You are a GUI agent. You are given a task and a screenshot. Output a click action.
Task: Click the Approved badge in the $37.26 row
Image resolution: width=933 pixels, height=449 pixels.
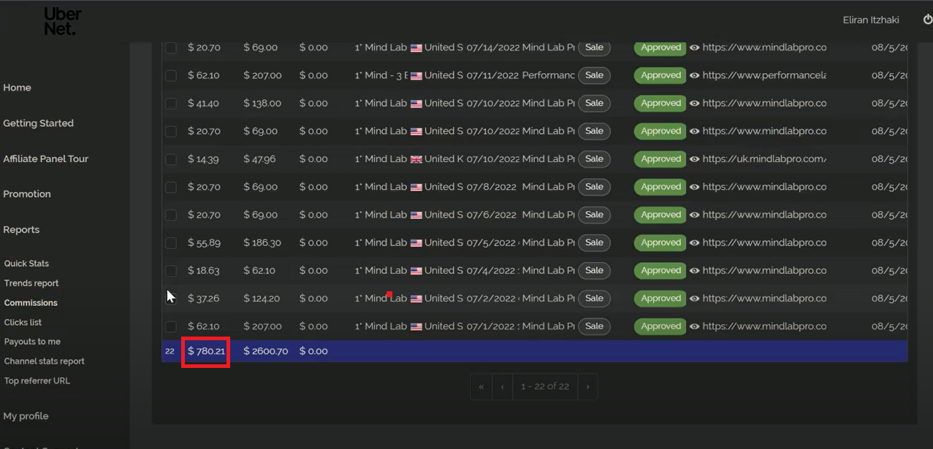tap(660, 299)
